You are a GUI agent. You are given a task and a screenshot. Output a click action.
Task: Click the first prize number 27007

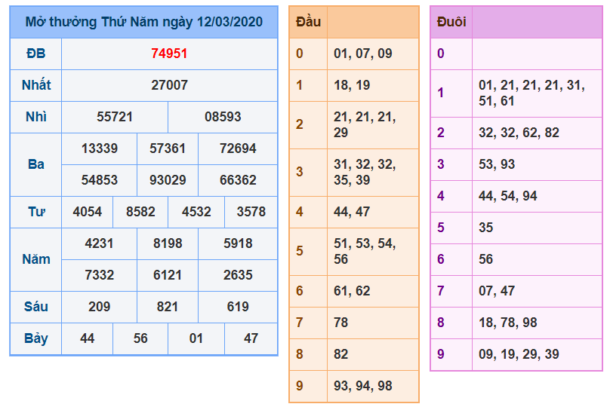click(169, 85)
